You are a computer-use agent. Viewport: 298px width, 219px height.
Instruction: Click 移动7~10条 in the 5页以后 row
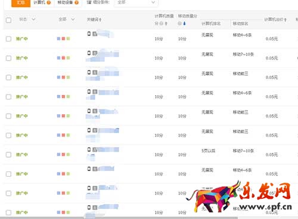click(x=243, y=151)
